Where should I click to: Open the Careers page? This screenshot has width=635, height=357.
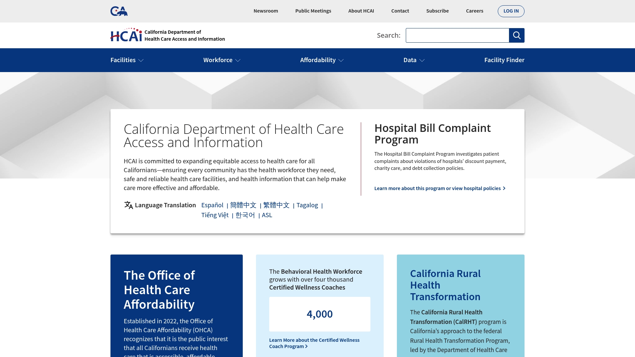point(475,11)
